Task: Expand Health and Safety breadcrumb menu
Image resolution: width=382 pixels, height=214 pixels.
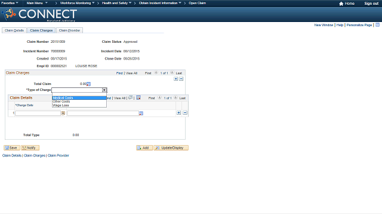Action: pyautogui.click(x=116, y=3)
